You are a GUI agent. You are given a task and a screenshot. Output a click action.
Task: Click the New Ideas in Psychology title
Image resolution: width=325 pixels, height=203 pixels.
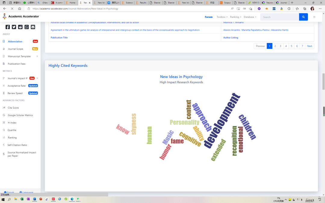(181, 77)
